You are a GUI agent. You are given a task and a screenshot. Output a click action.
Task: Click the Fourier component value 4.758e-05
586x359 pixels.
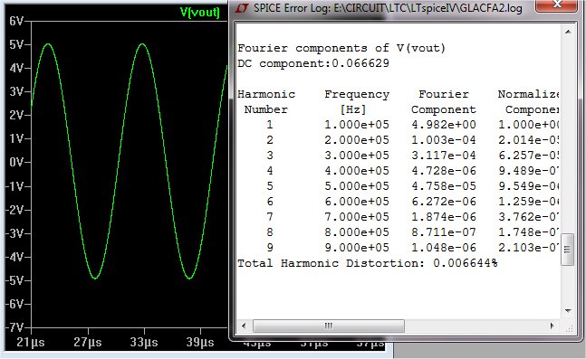coord(444,186)
